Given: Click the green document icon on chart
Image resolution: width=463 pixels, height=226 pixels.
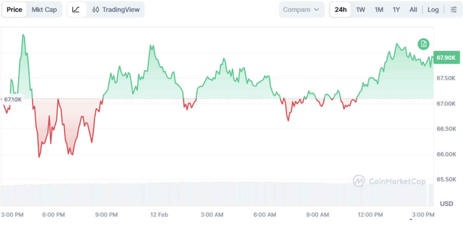Looking at the screenshot, I should click(424, 44).
